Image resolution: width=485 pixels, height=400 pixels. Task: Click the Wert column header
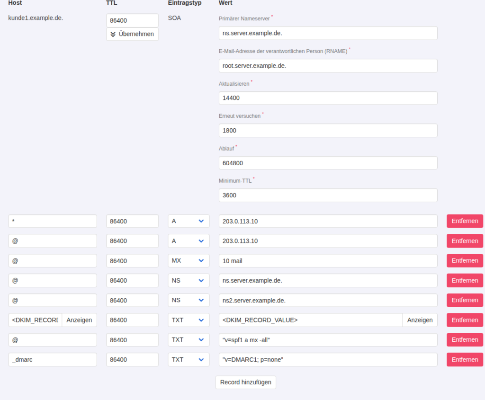click(225, 3)
